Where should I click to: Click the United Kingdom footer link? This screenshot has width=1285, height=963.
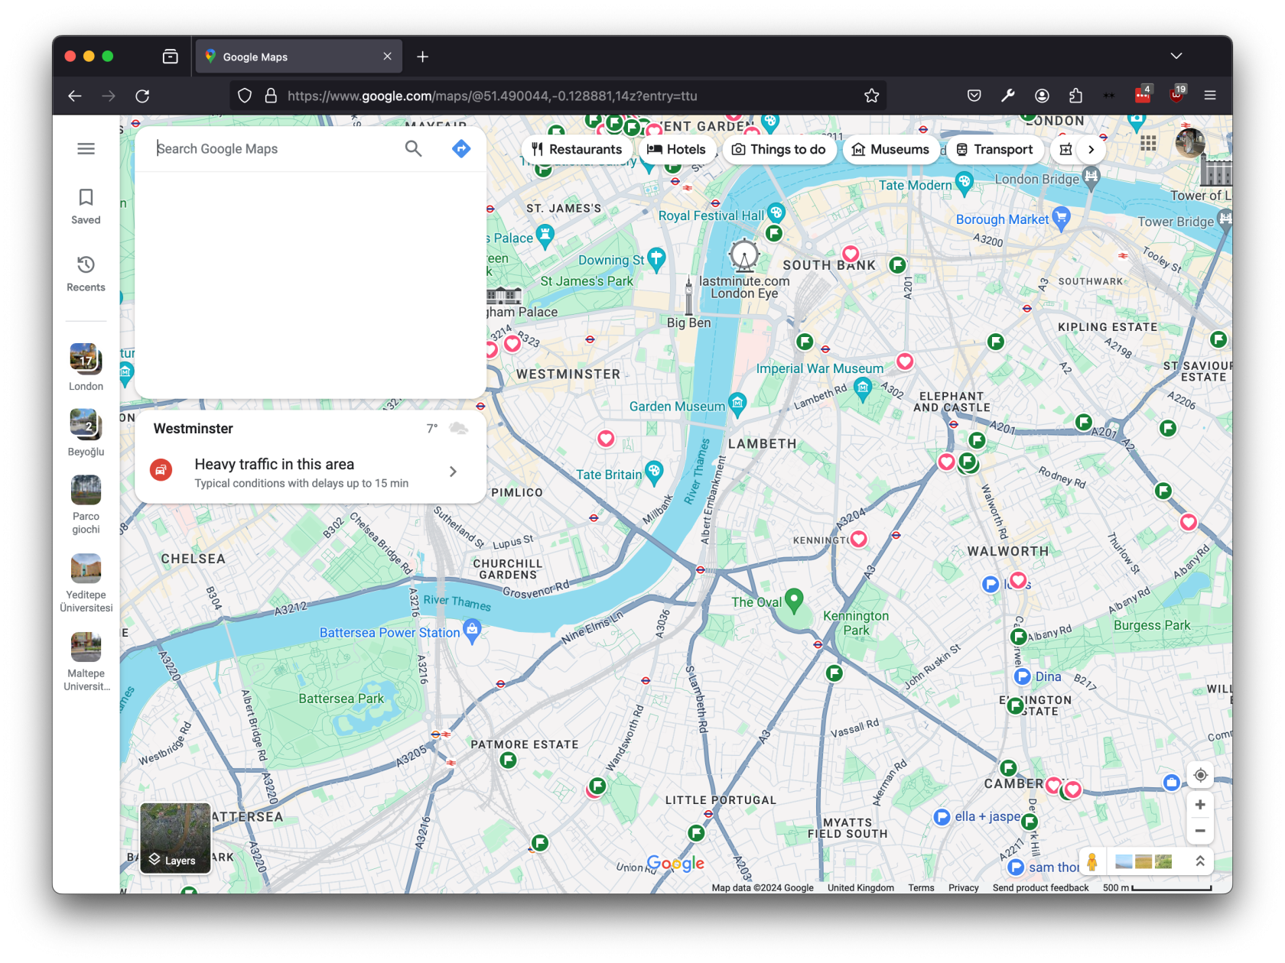click(860, 887)
